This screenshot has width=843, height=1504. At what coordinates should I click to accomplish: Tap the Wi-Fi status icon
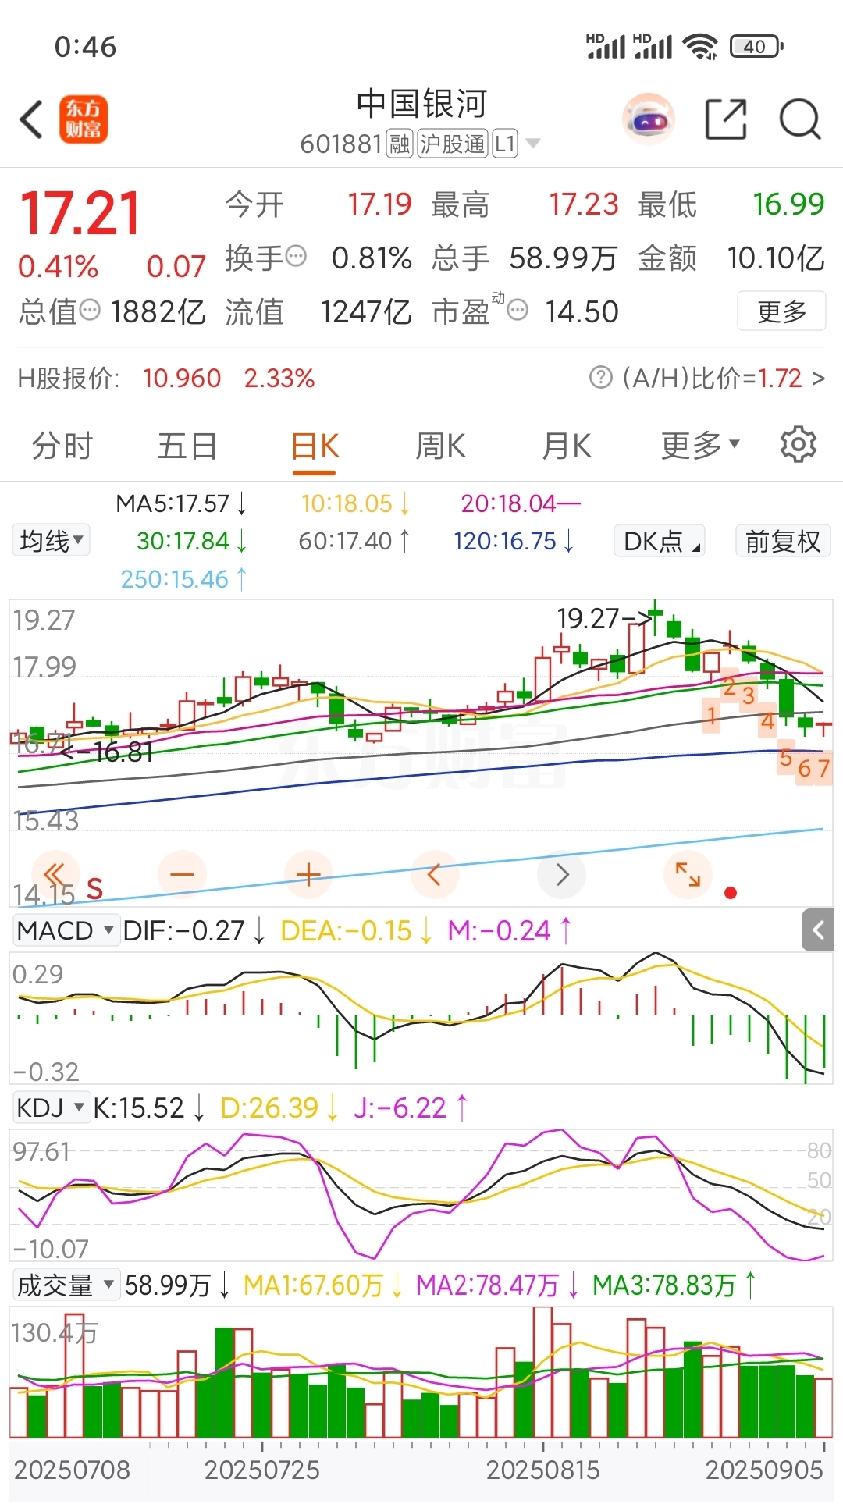[700, 46]
